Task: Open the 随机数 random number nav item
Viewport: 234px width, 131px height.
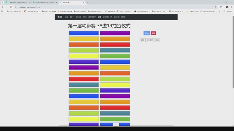Action: pos(78,17)
